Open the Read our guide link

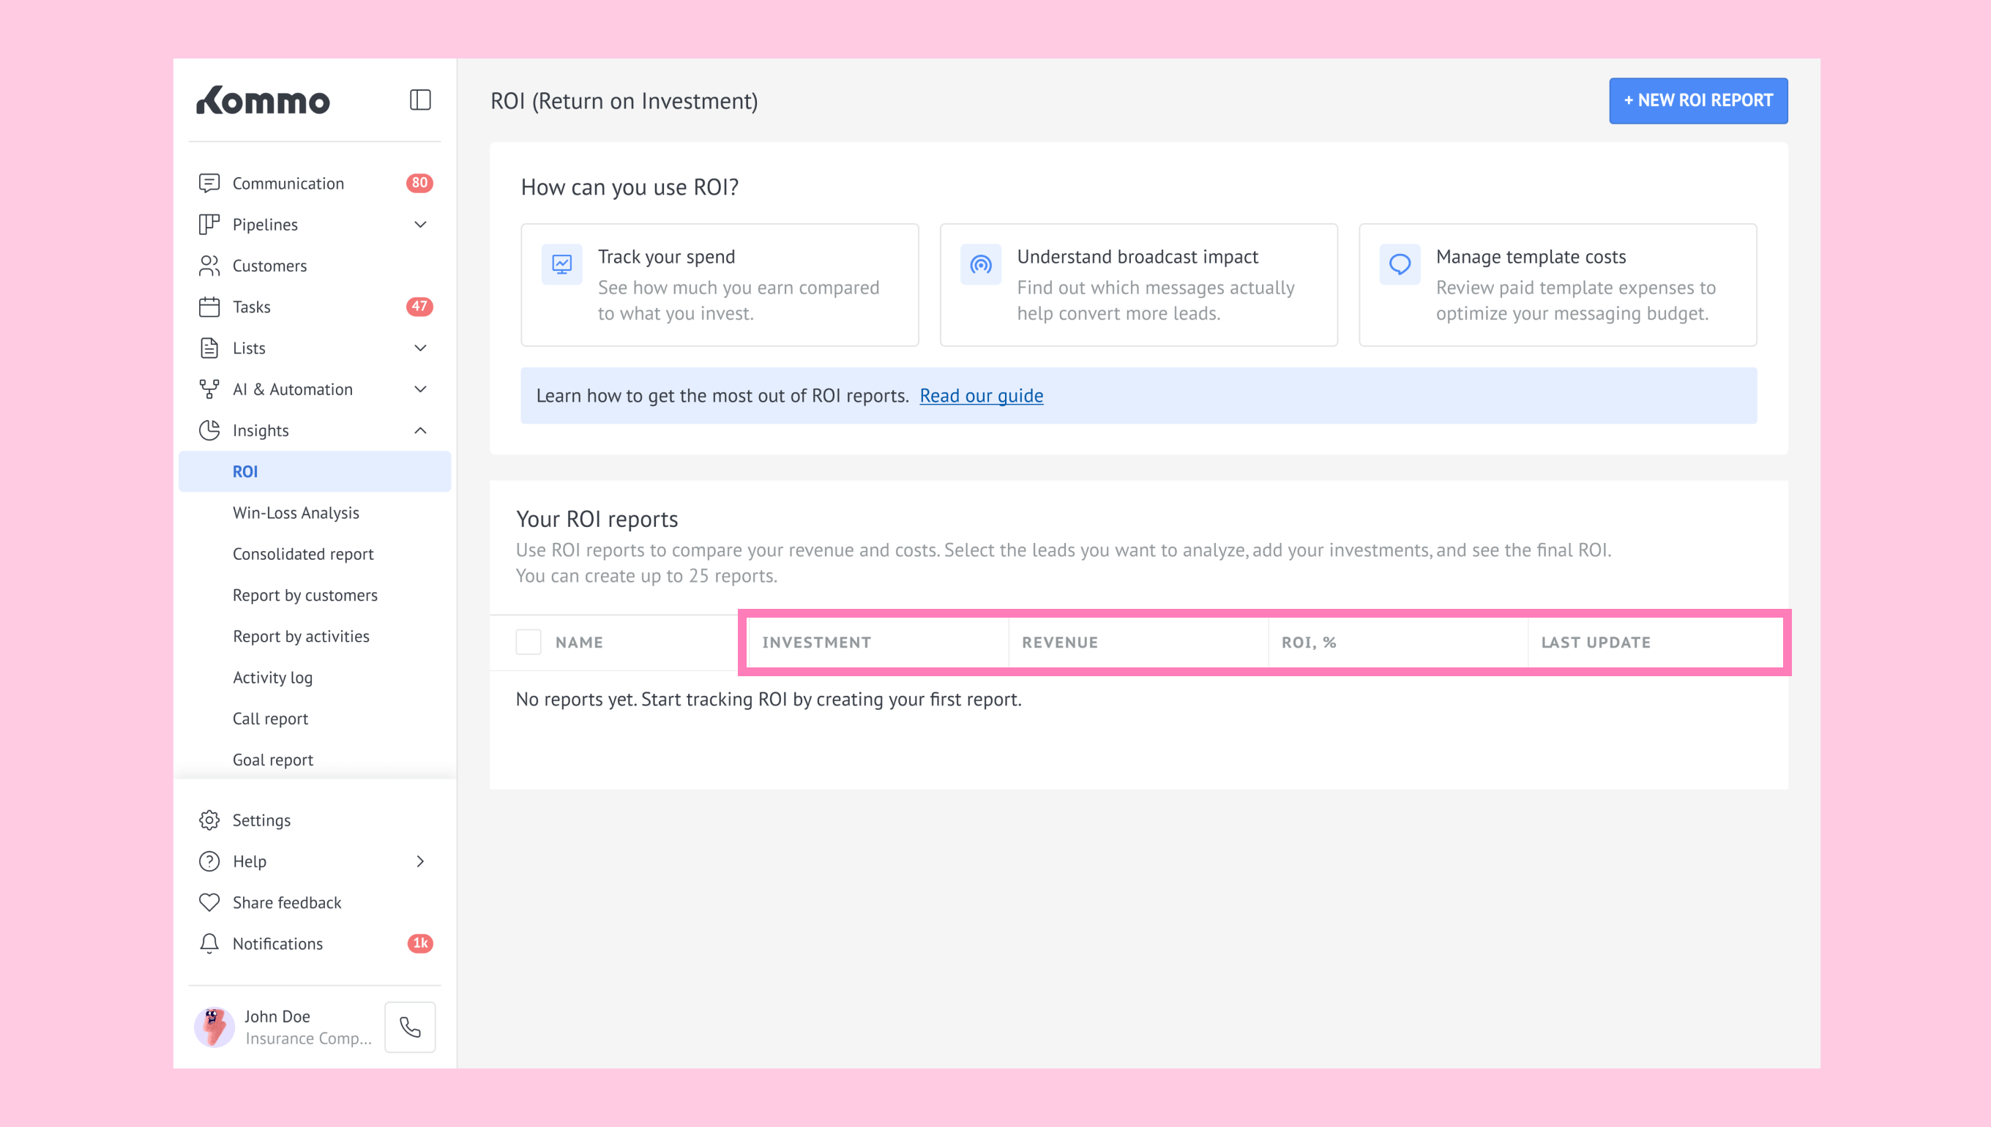(981, 395)
